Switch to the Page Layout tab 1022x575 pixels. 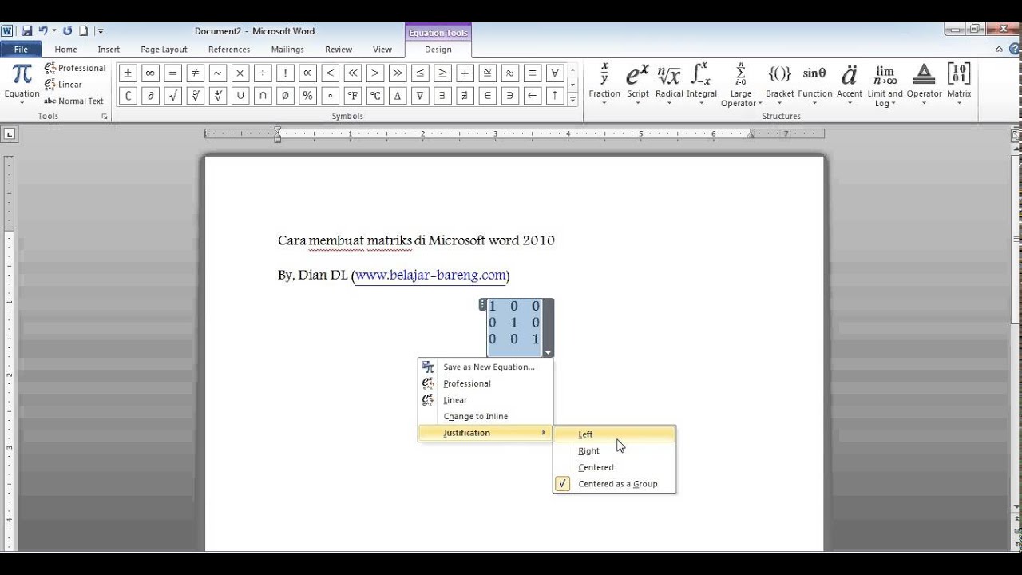164,50
